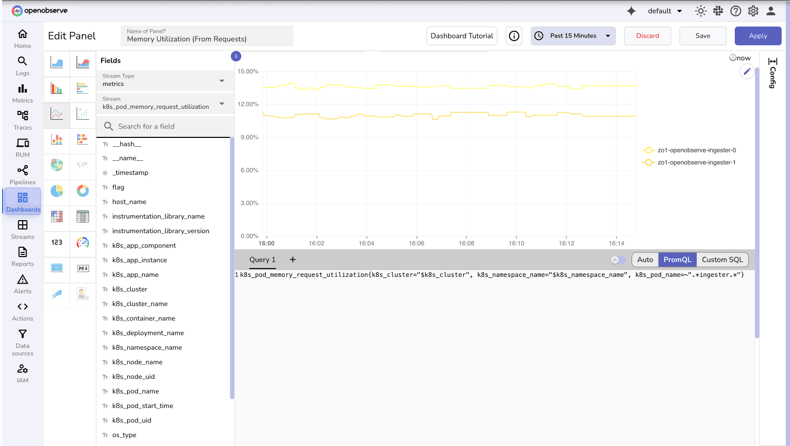Viewport: 790px width, 446px height.
Task: Open the Streams section from the sidebar
Action: (x=22, y=229)
